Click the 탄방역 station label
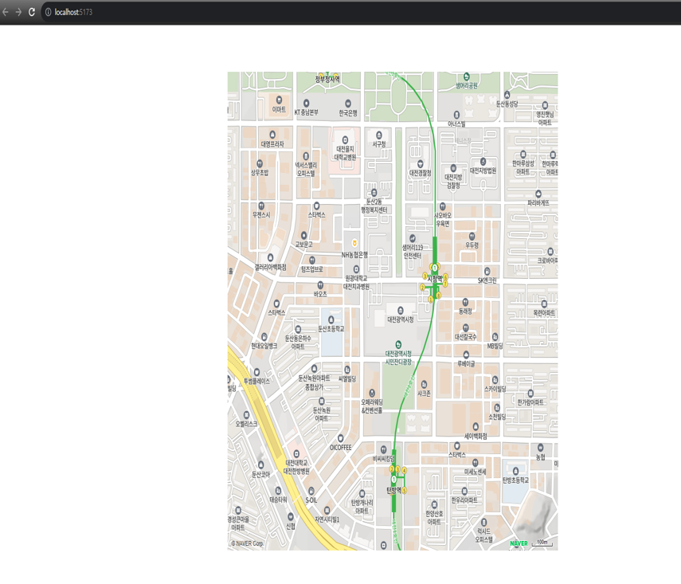The width and height of the screenshot is (681, 584). click(394, 491)
